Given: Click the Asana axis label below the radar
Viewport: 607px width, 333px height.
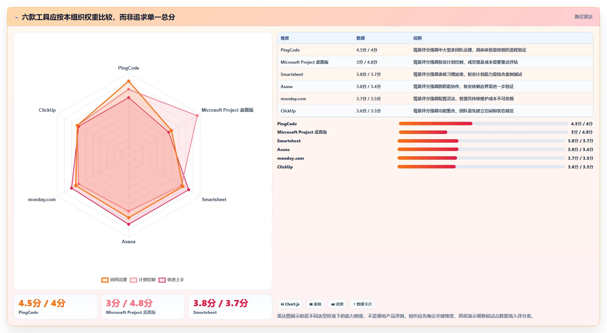Looking at the screenshot, I should (129, 241).
